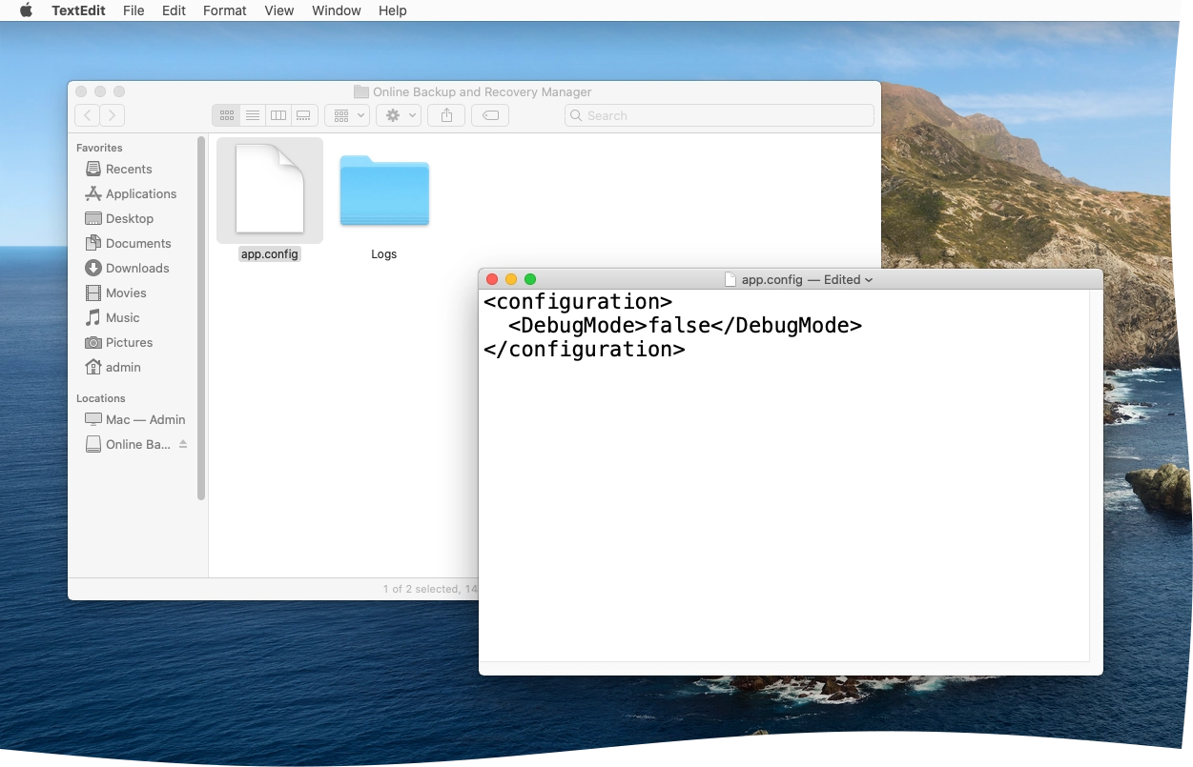The height and width of the screenshot is (767, 1193).
Task: Click the Finder sidebar scrollbar
Action: click(201, 319)
